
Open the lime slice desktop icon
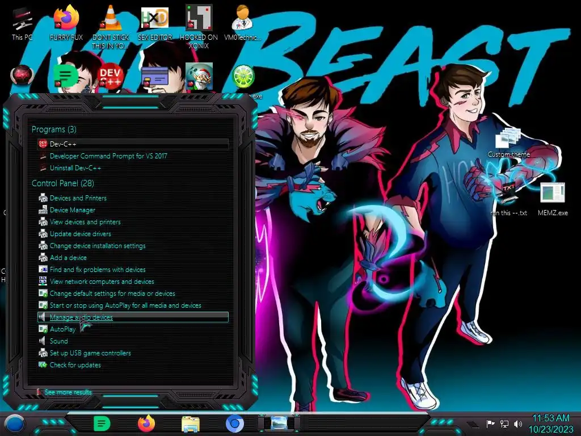click(243, 77)
